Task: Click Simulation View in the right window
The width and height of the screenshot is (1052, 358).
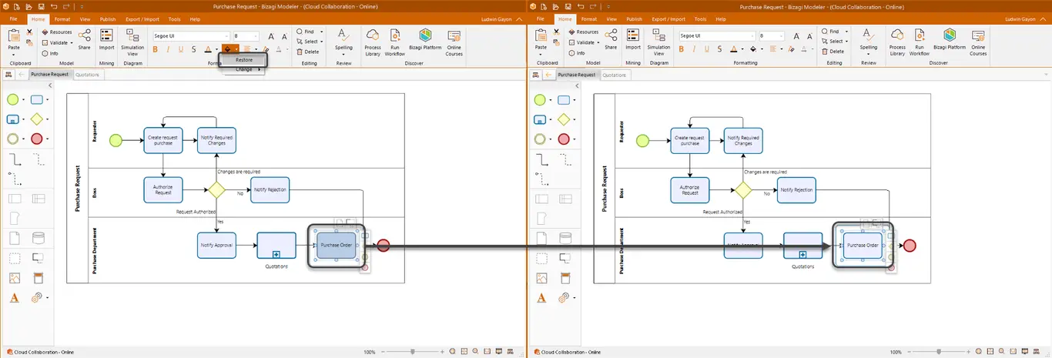Action: coord(658,42)
